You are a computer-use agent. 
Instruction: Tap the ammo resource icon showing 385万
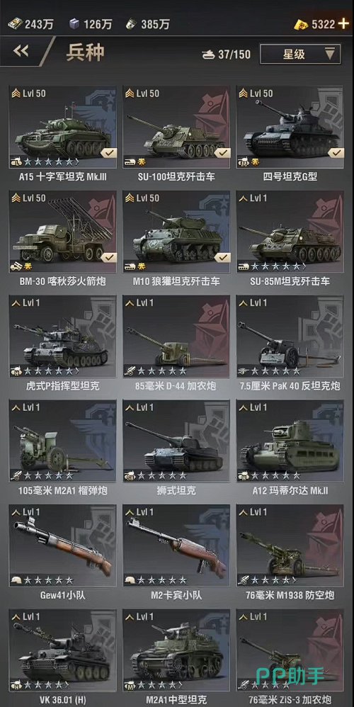point(131,24)
